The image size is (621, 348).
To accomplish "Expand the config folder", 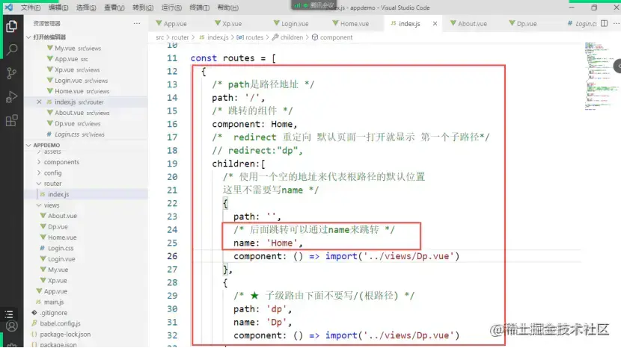I will click(52, 173).
